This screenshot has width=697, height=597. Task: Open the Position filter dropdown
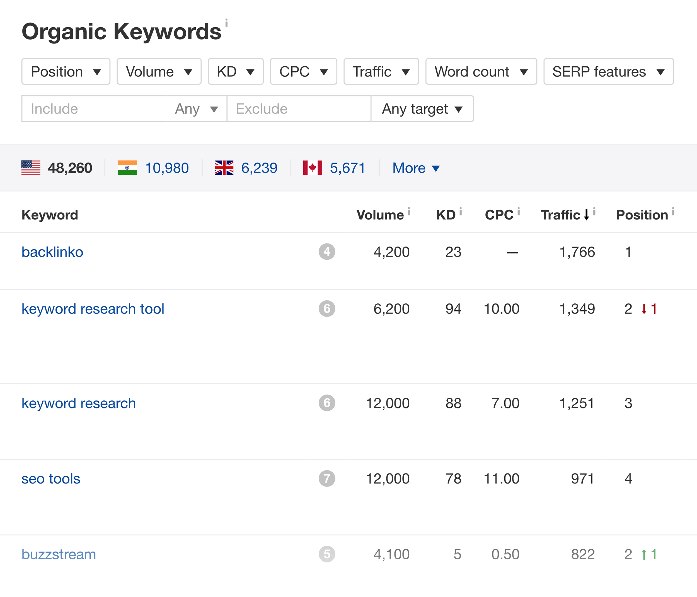[66, 71]
